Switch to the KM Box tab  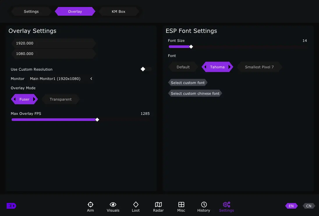pyautogui.click(x=118, y=12)
